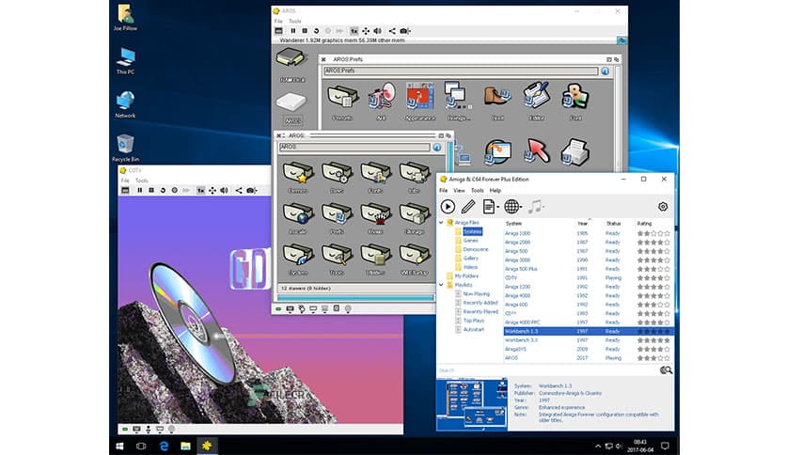The width and height of the screenshot is (786, 455).
Task: Select Recently Added playlist
Action: pyautogui.click(x=480, y=303)
